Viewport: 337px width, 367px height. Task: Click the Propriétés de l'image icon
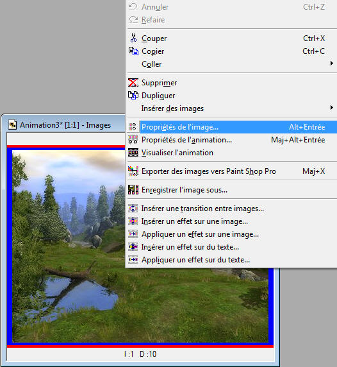pyautogui.click(x=133, y=127)
